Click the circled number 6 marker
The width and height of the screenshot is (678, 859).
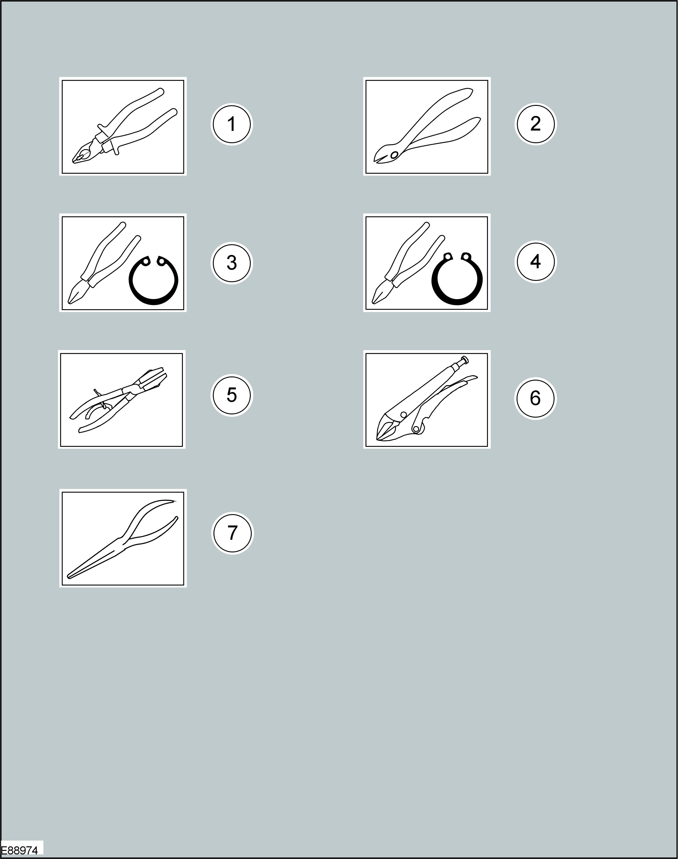[535, 398]
